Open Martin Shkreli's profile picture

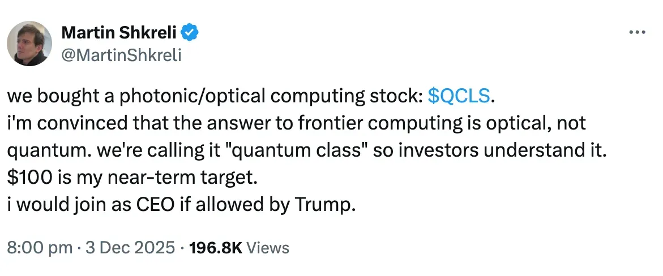point(29,44)
